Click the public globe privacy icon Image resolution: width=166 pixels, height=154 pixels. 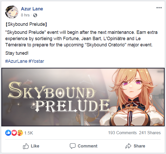(x=35, y=15)
